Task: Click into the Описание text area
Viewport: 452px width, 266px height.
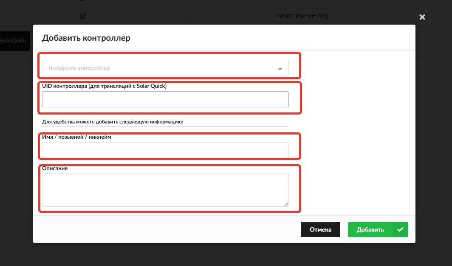Action: point(165,190)
